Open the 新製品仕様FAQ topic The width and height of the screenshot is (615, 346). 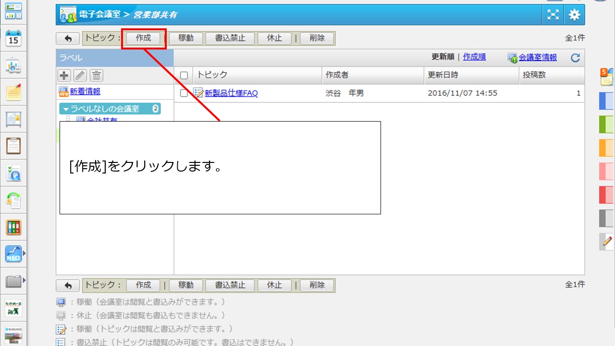231,93
